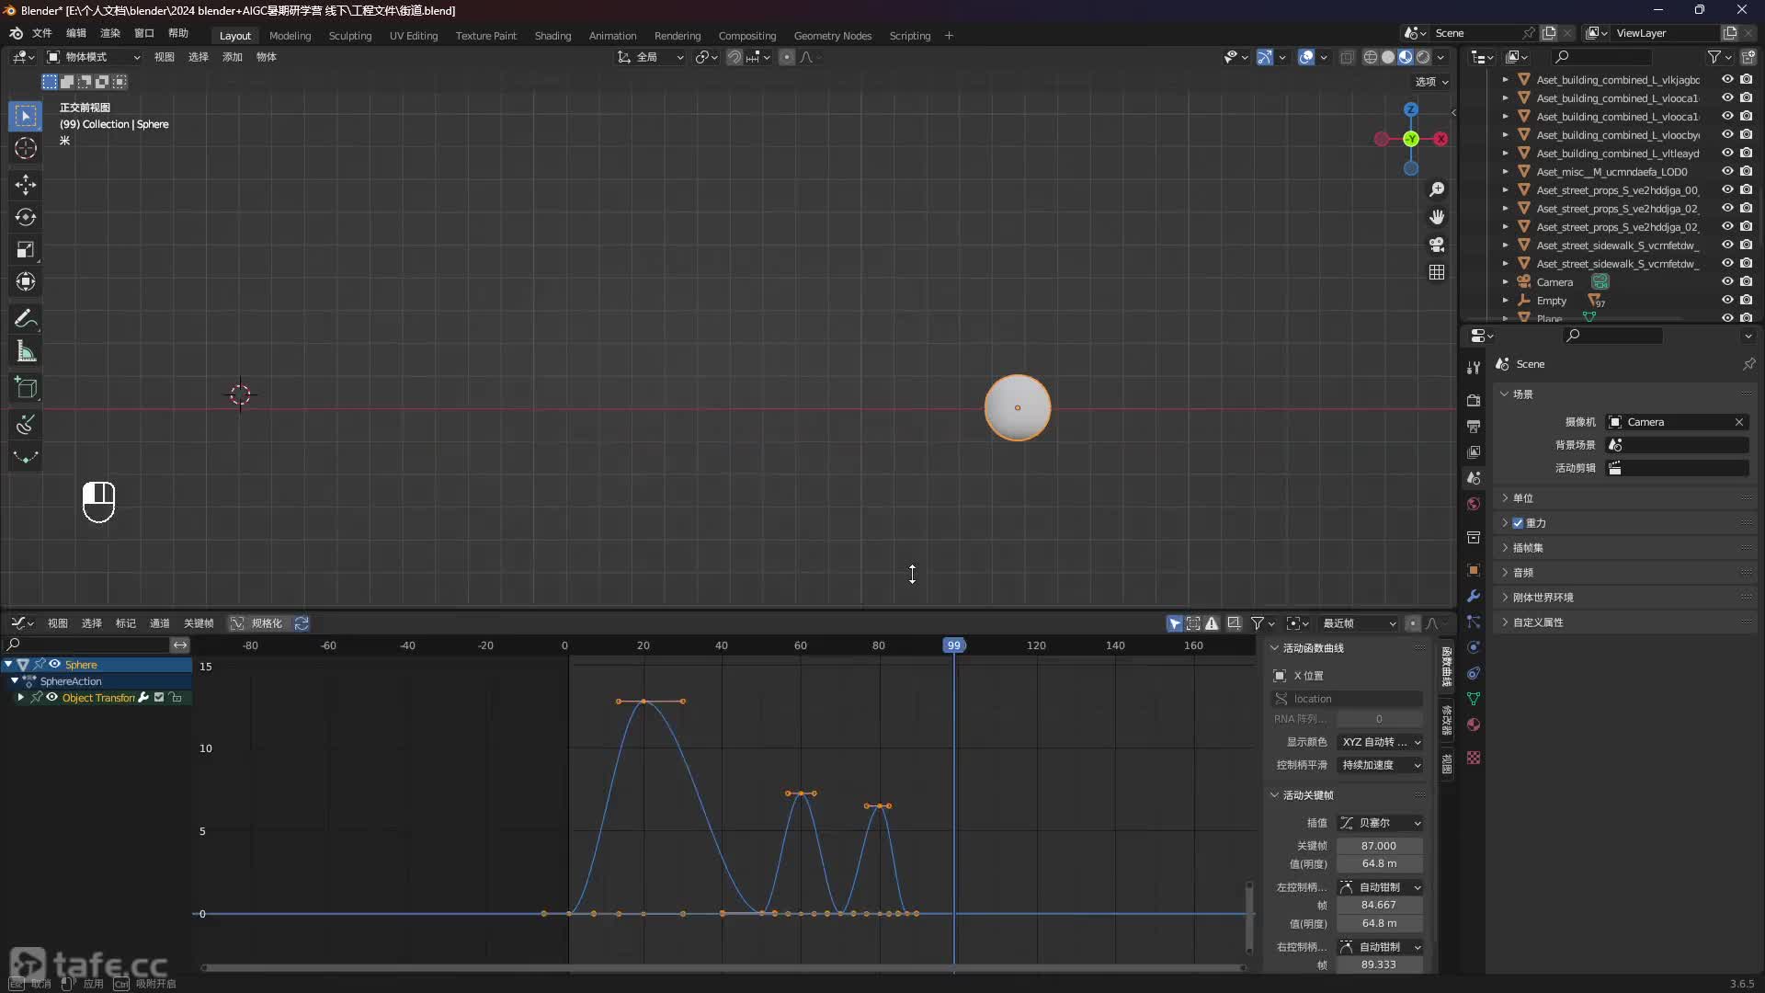Switch to Animation workspace tab
1765x993 pixels.
click(x=612, y=36)
